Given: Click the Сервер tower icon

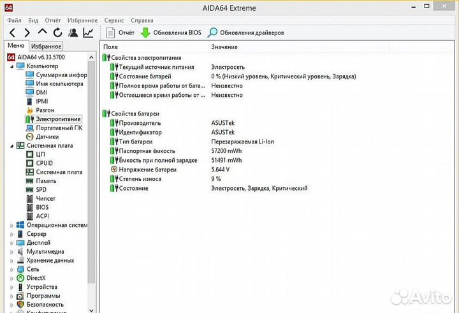Looking at the screenshot, I should [20, 234].
